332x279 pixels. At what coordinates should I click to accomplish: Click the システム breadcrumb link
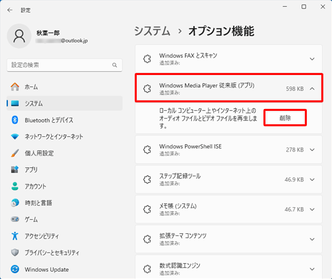tap(152, 31)
